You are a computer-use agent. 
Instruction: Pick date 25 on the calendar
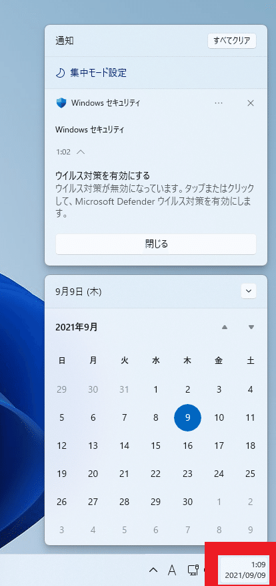click(250, 474)
